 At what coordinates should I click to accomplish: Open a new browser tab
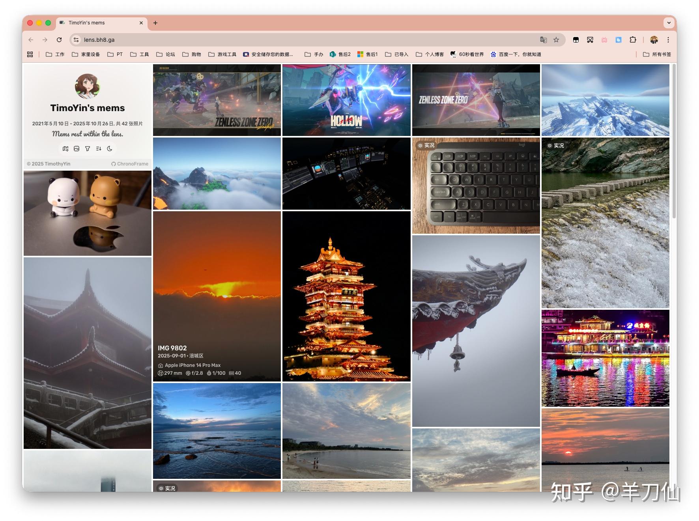155,23
